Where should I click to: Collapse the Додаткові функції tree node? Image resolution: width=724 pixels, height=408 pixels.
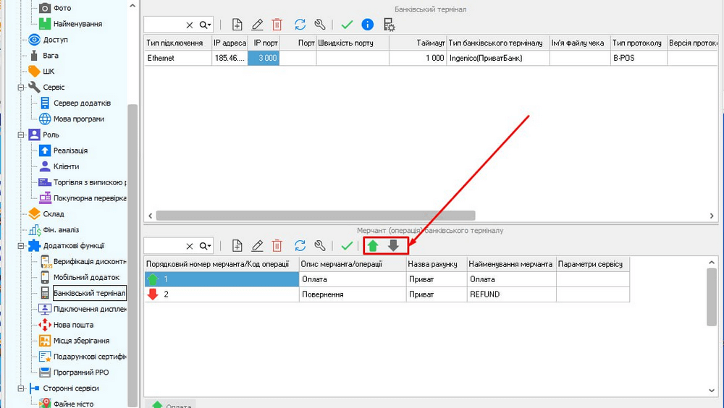(x=22, y=246)
